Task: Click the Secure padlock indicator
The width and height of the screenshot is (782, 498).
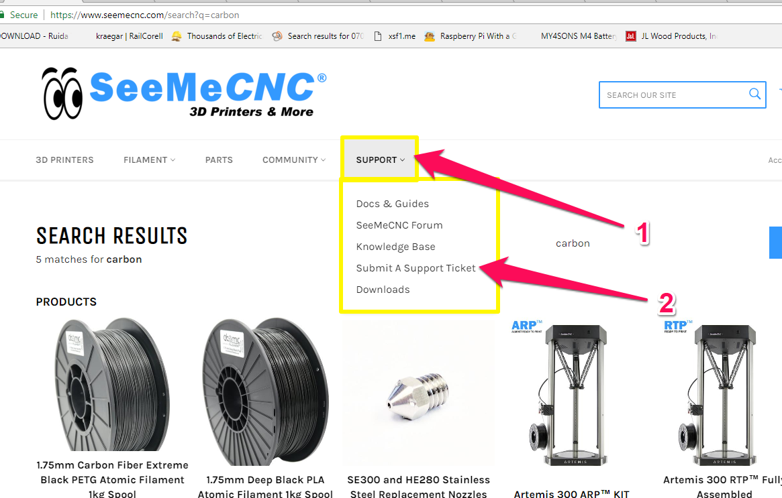Action: (2, 15)
